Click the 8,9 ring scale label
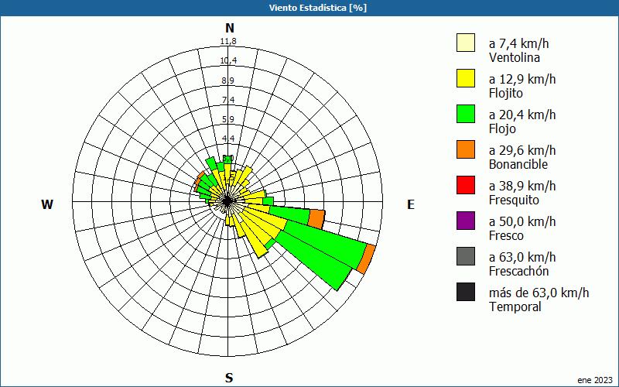 coord(227,80)
